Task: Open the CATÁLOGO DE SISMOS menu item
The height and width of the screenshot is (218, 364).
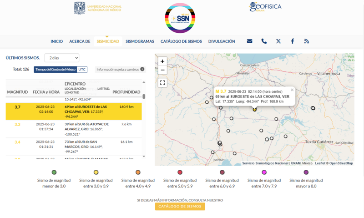Action: click(181, 41)
